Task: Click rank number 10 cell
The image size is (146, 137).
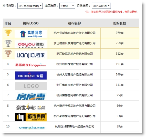Action: 8,126
